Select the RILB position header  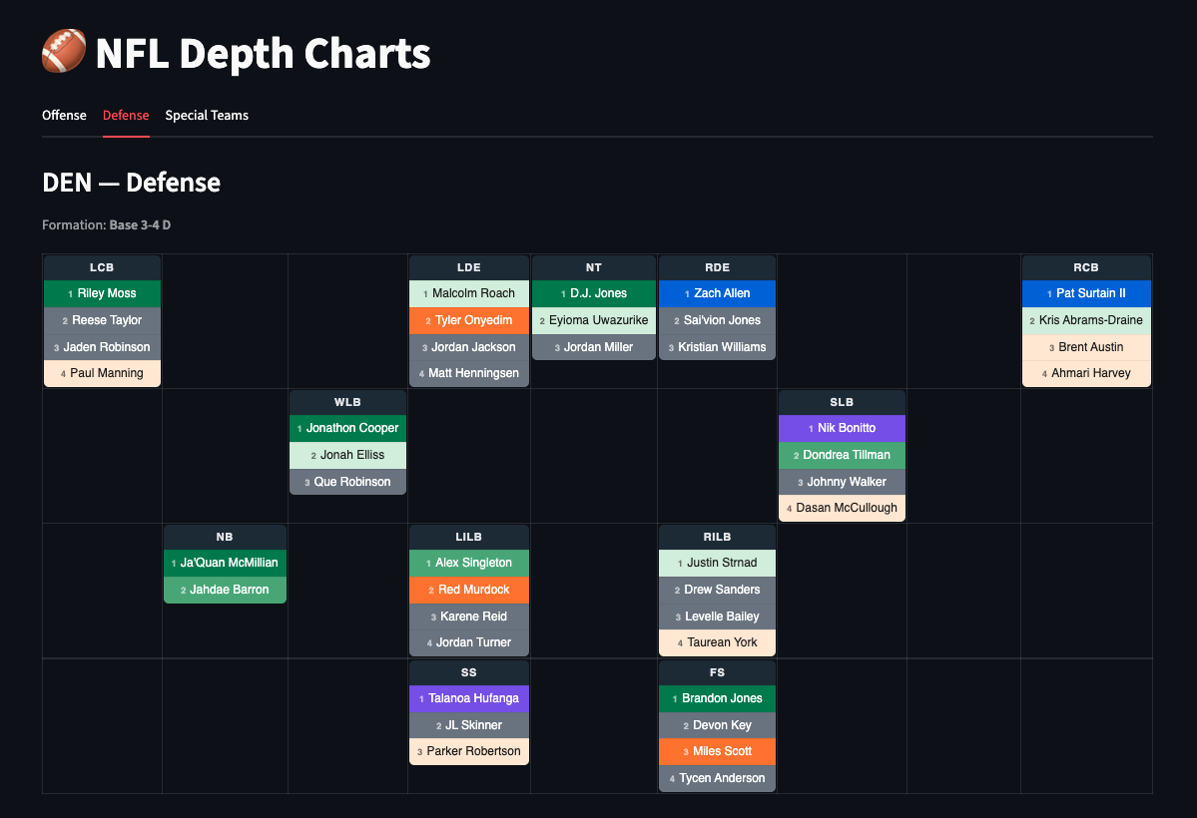click(717, 538)
